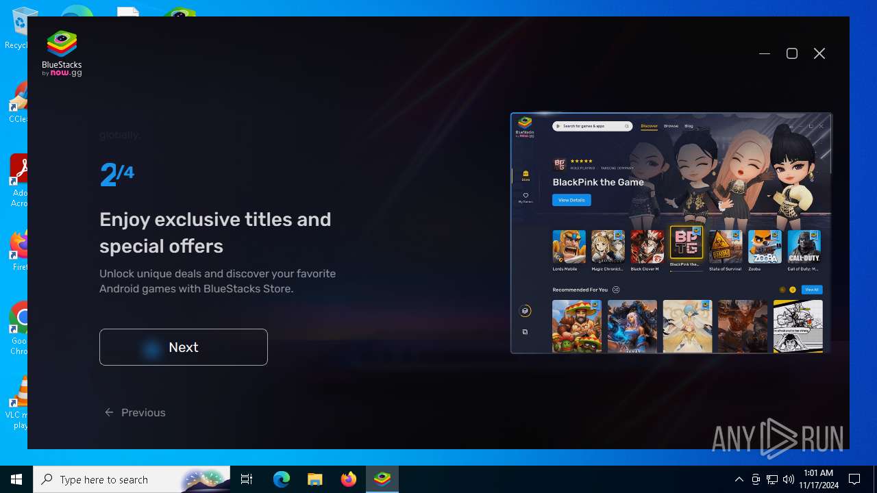Maximize the BlueStacks installer window
Screen dimensions: 877x493
[792, 53]
